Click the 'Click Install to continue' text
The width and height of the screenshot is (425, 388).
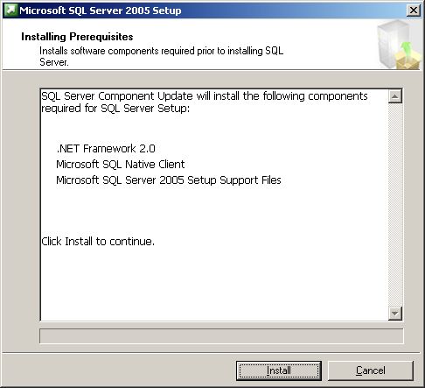pos(98,242)
